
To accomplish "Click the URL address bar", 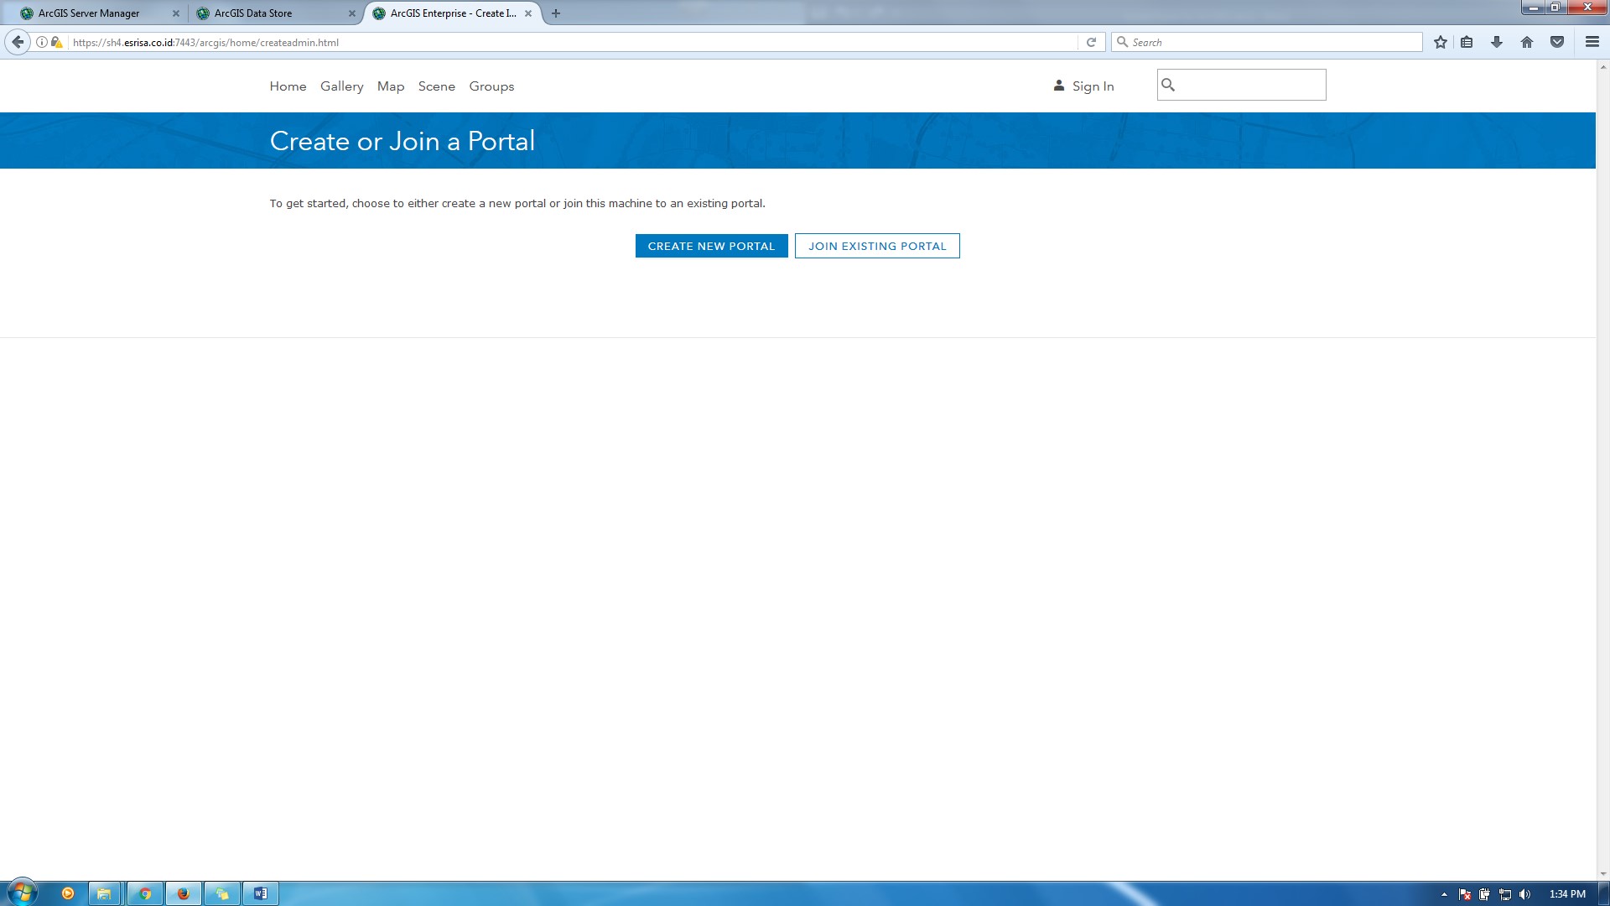I will (574, 42).
